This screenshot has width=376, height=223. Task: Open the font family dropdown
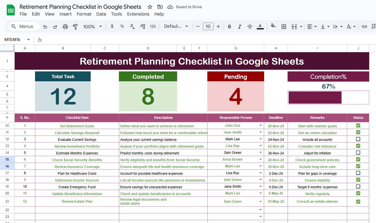pos(176,26)
